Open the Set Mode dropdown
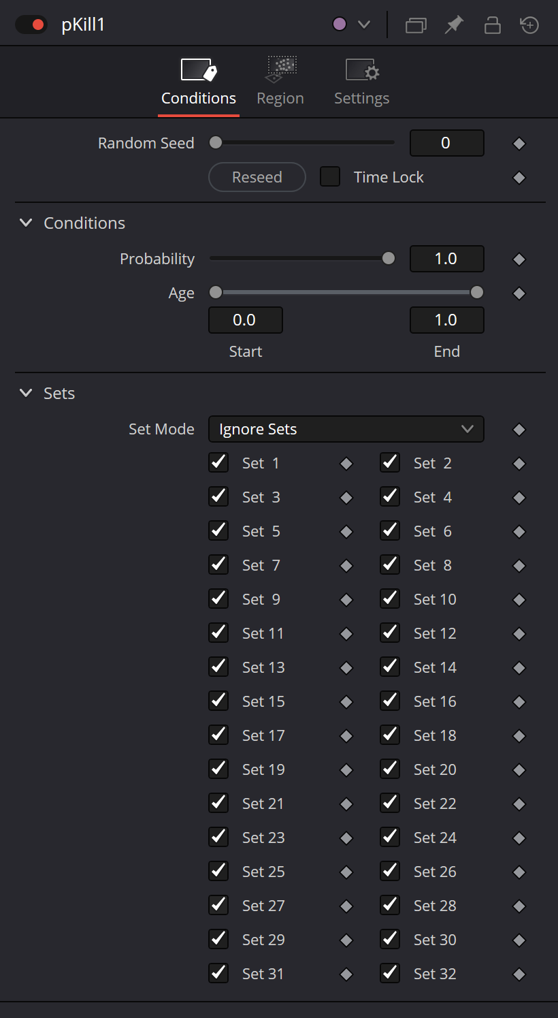 tap(346, 429)
